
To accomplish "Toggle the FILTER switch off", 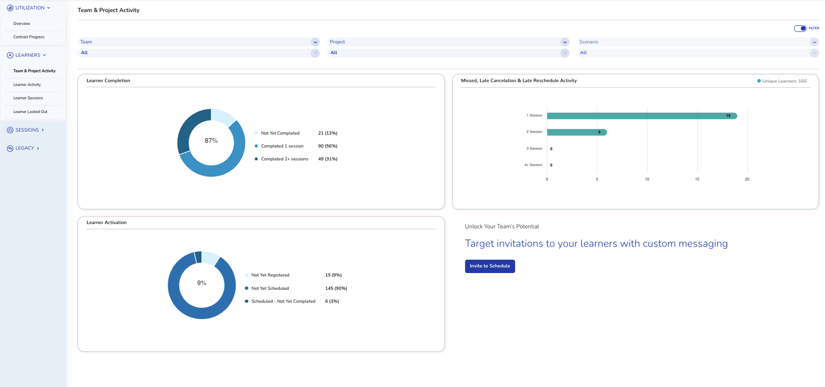I will (800, 28).
